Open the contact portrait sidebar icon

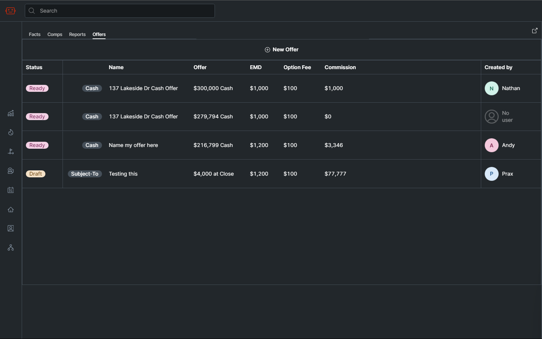[x=11, y=228]
